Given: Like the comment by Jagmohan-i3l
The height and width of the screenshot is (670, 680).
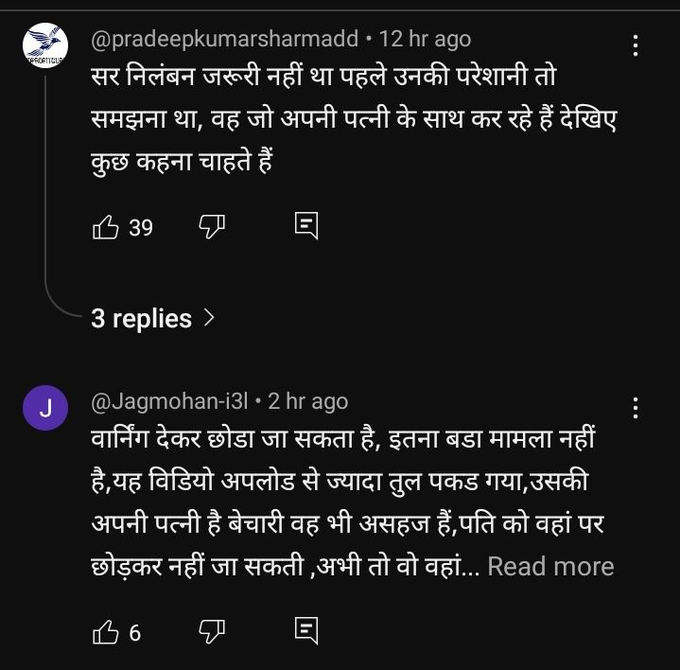Looking at the screenshot, I should 105,631.
